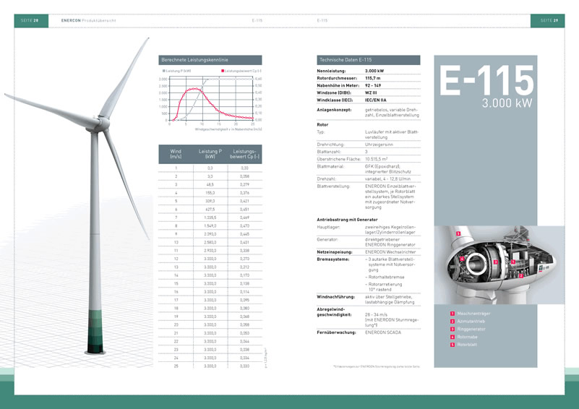
Task: Click the red marker 5 beside Rotorblatt legend entry
Action: (453, 345)
